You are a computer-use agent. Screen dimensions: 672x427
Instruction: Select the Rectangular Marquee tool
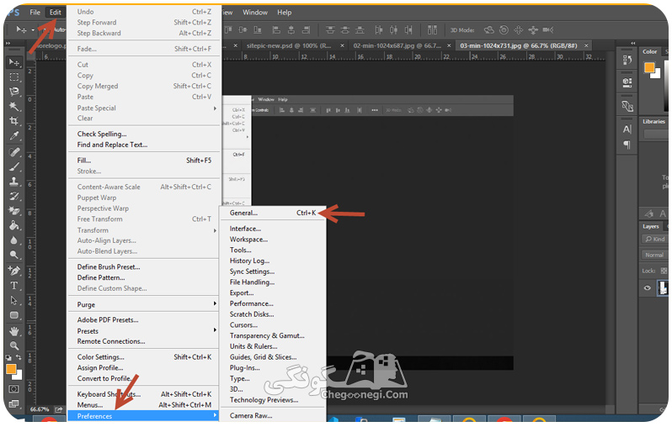pos(14,77)
